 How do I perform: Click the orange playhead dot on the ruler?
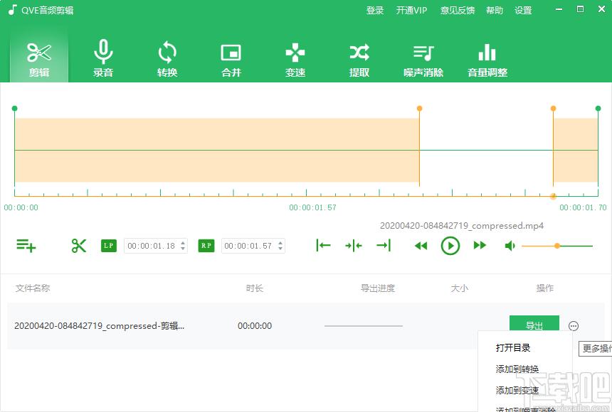[553, 196]
